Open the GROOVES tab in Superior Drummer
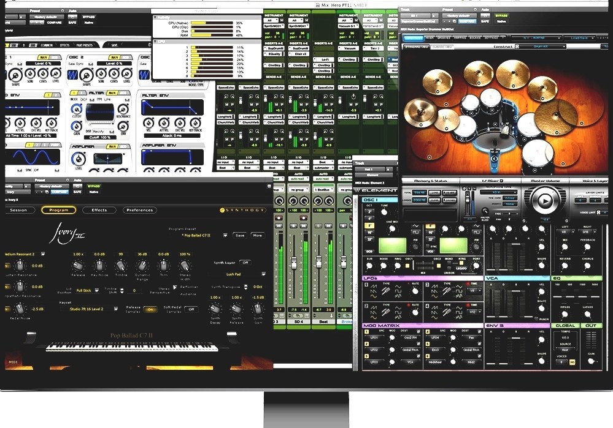 [444, 38]
